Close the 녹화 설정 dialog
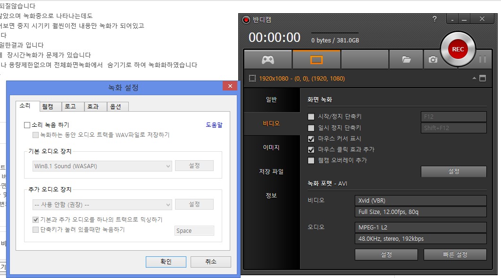Screen dimensions: 501x278 [x=230, y=86]
